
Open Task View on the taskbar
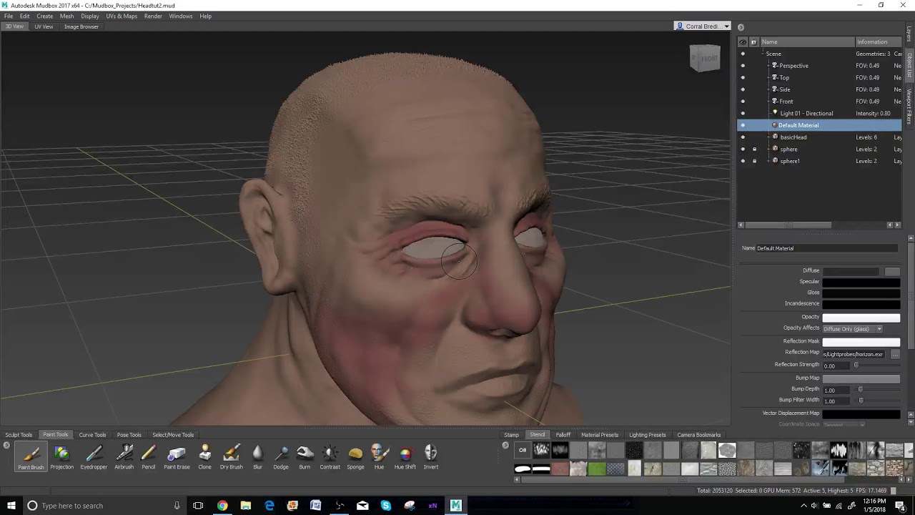[x=199, y=506]
